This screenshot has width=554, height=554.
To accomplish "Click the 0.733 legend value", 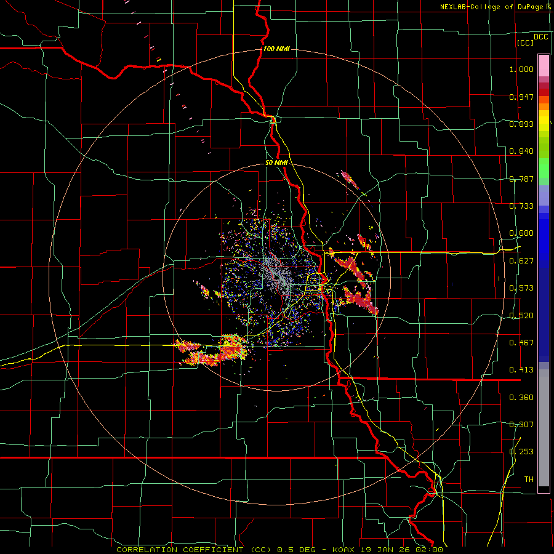I will [521, 206].
